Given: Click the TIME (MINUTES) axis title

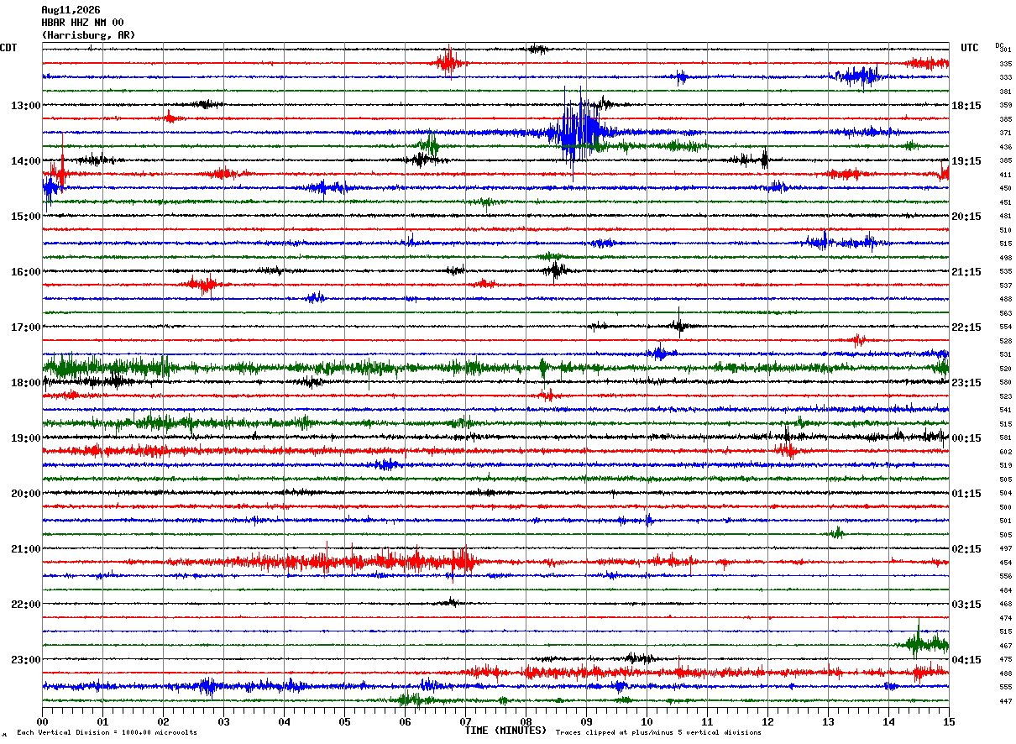Looking at the screenshot, I should (x=505, y=731).
